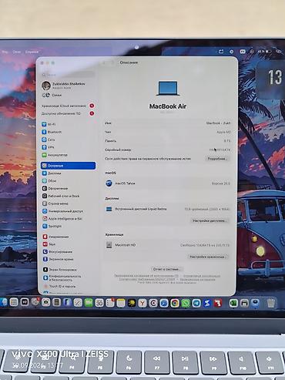The image size is (285, 380).
Task: Select the Основные (General) sidebar item
Action: 68,166
